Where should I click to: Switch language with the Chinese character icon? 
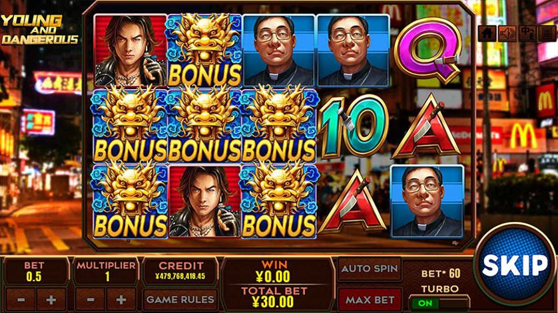[x=527, y=33]
